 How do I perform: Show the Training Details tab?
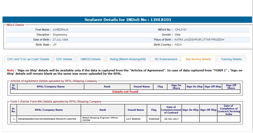(231, 59)
